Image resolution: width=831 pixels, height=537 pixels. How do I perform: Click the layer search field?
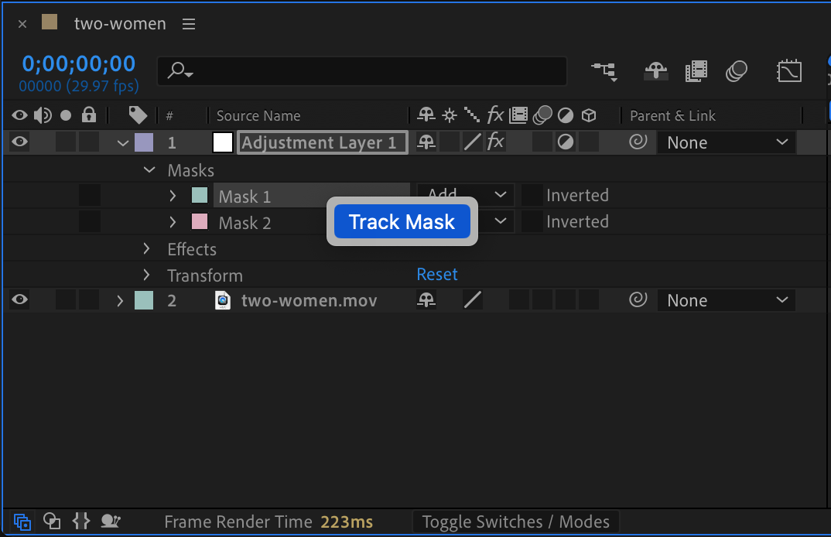[362, 71]
